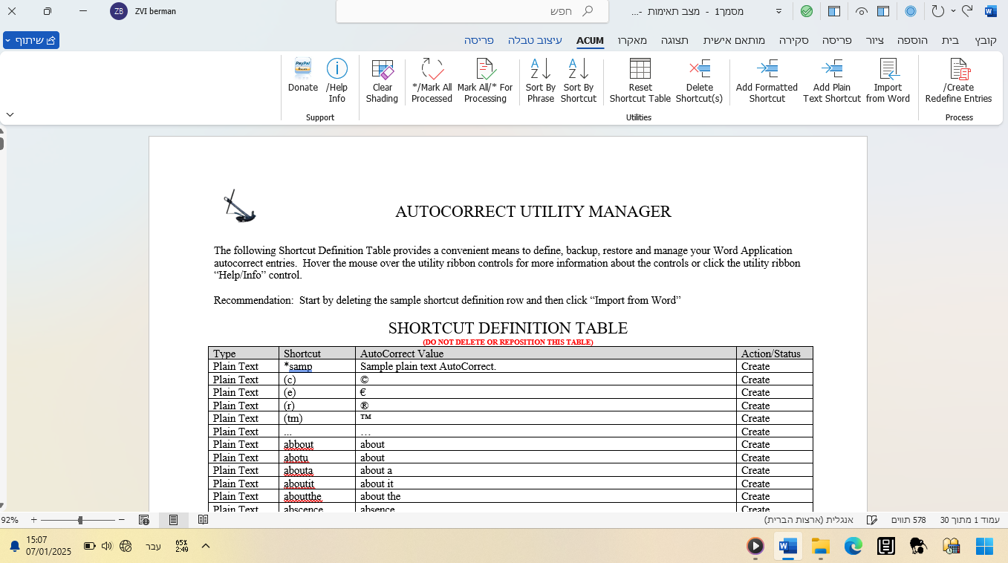Open File Explorer from taskbar
Image resolution: width=1008 pixels, height=563 pixels.
(x=820, y=547)
